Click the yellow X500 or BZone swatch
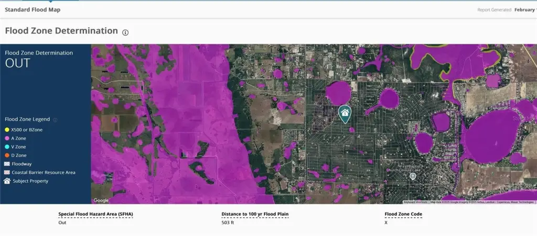Viewport: 537px width, 236px height. point(7,129)
